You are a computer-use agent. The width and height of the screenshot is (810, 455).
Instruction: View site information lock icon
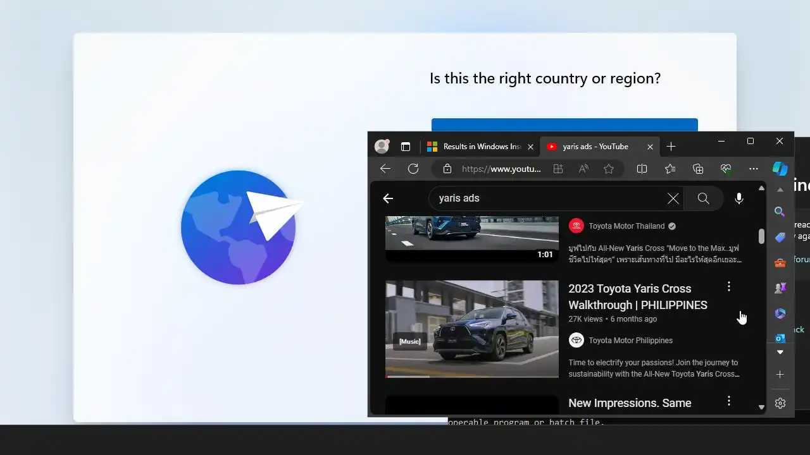pyautogui.click(x=447, y=169)
